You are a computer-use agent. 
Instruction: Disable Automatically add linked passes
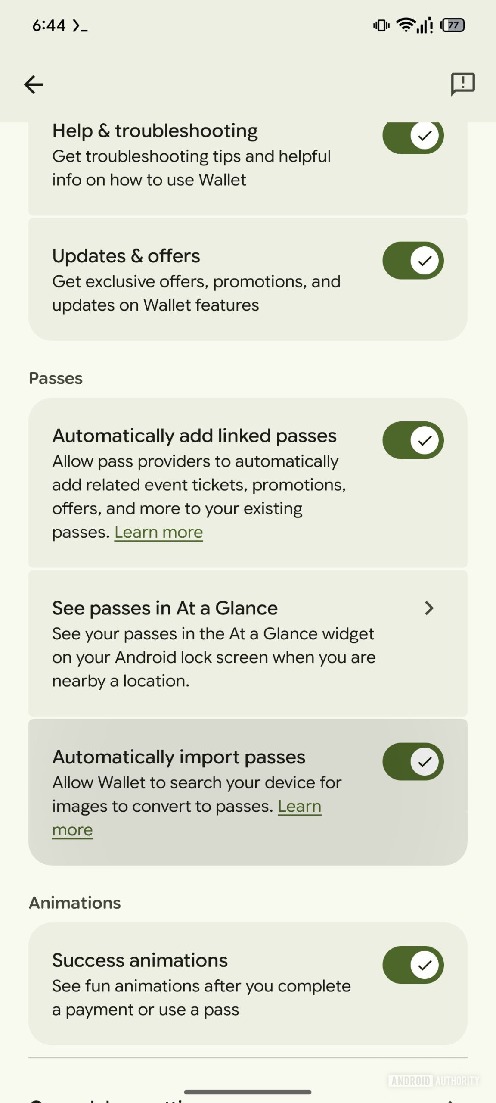(413, 439)
